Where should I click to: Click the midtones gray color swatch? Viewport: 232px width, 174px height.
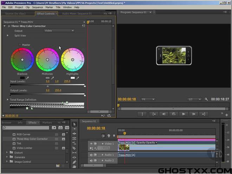tap(47, 78)
